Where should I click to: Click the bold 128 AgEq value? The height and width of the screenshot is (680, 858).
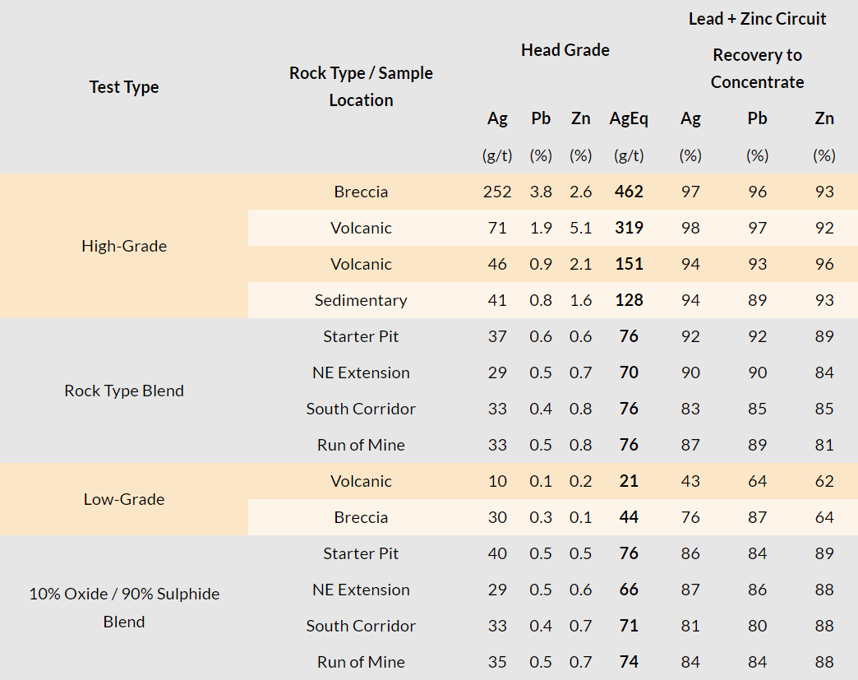[x=629, y=300]
